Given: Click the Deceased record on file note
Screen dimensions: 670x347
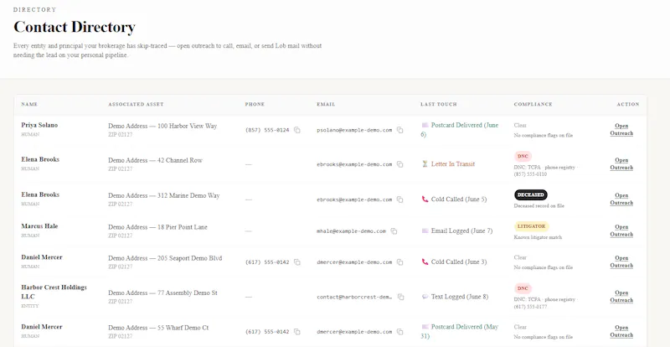Looking at the screenshot, I should click(x=539, y=206).
